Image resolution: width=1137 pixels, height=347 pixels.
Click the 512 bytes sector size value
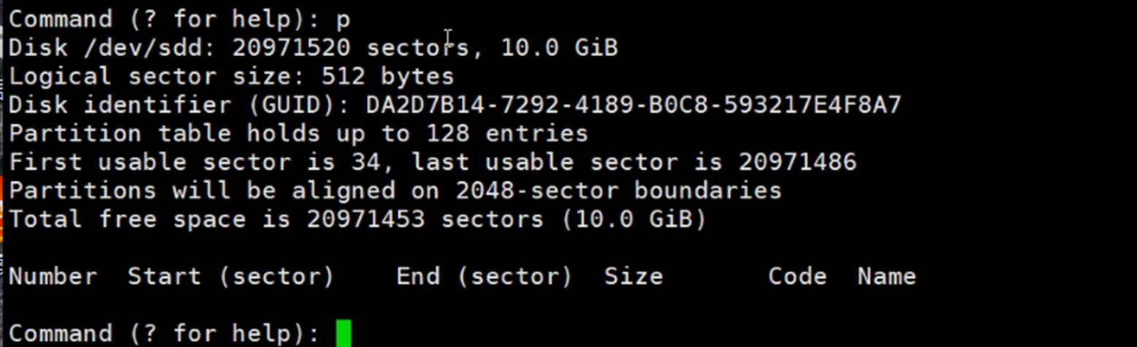[387, 77]
